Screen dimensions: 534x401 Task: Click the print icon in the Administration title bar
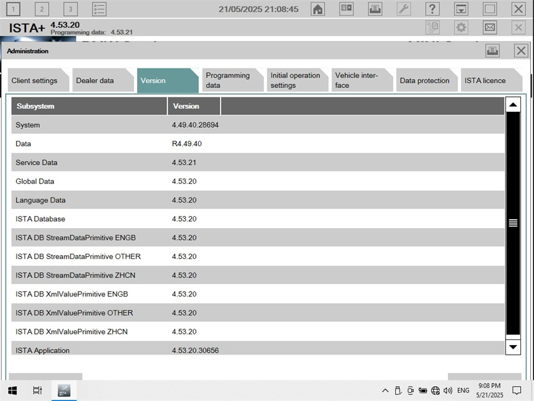click(492, 50)
